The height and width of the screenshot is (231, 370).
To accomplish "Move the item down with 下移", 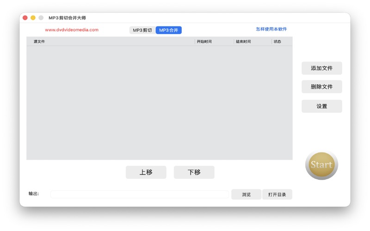I will tap(194, 172).
